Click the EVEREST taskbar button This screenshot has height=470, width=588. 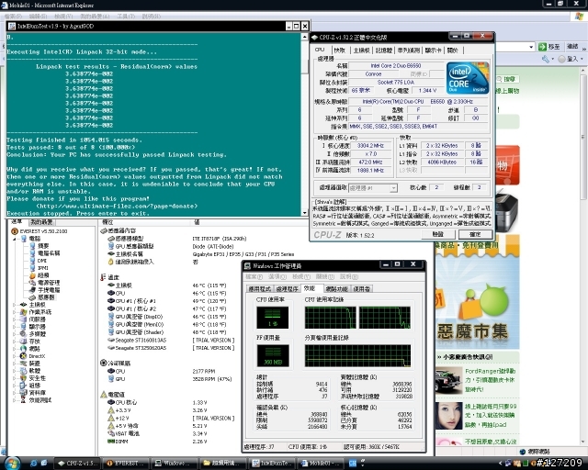(x=126, y=464)
